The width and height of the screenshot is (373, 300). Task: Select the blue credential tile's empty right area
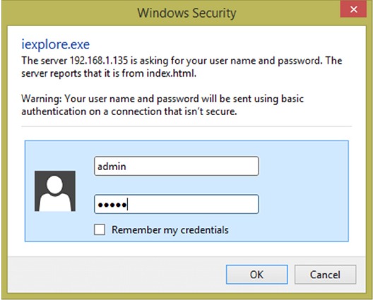[303, 190]
